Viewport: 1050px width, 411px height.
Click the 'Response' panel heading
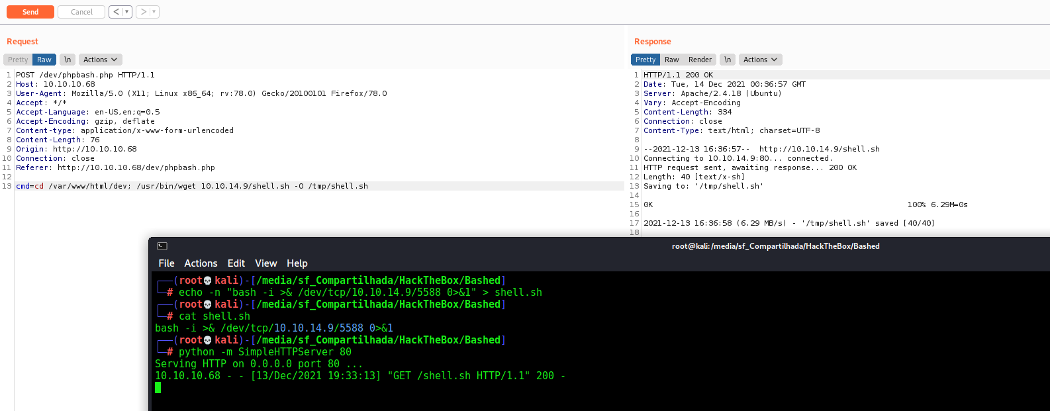pyautogui.click(x=653, y=42)
